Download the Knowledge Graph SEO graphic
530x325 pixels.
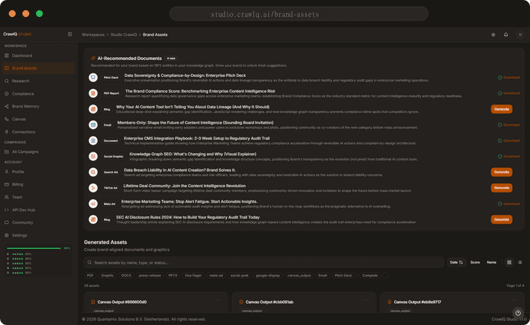click(x=508, y=156)
